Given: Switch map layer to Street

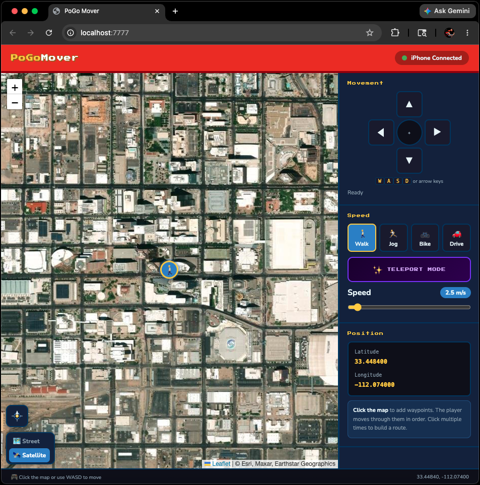Looking at the screenshot, I should pos(30,441).
